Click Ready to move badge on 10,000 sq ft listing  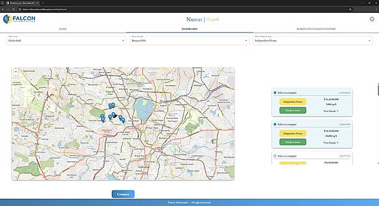click(x=293, y=142)
